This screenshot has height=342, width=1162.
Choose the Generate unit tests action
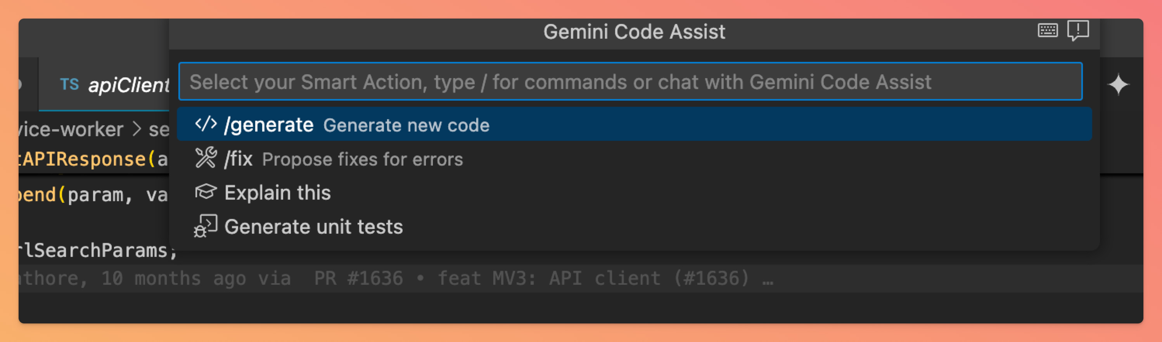click(313, 226)
